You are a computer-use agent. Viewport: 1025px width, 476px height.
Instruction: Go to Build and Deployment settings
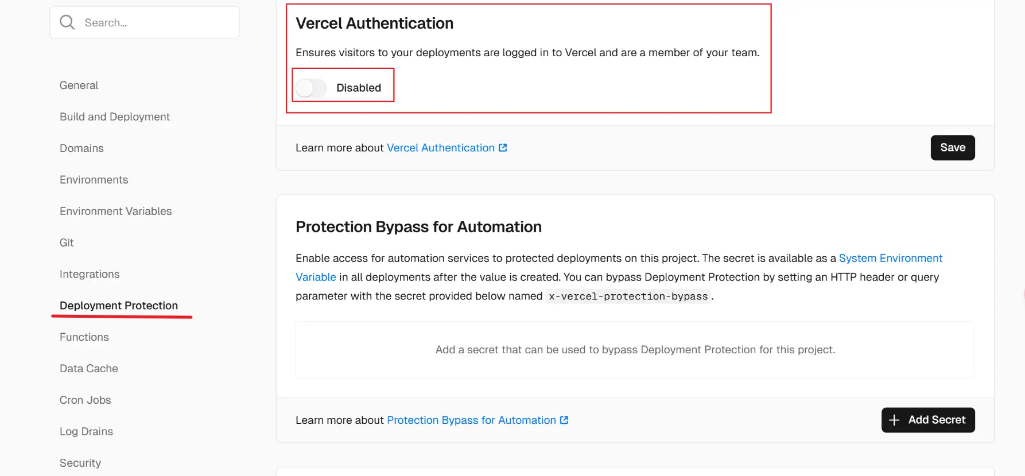(x=115, y=117)
